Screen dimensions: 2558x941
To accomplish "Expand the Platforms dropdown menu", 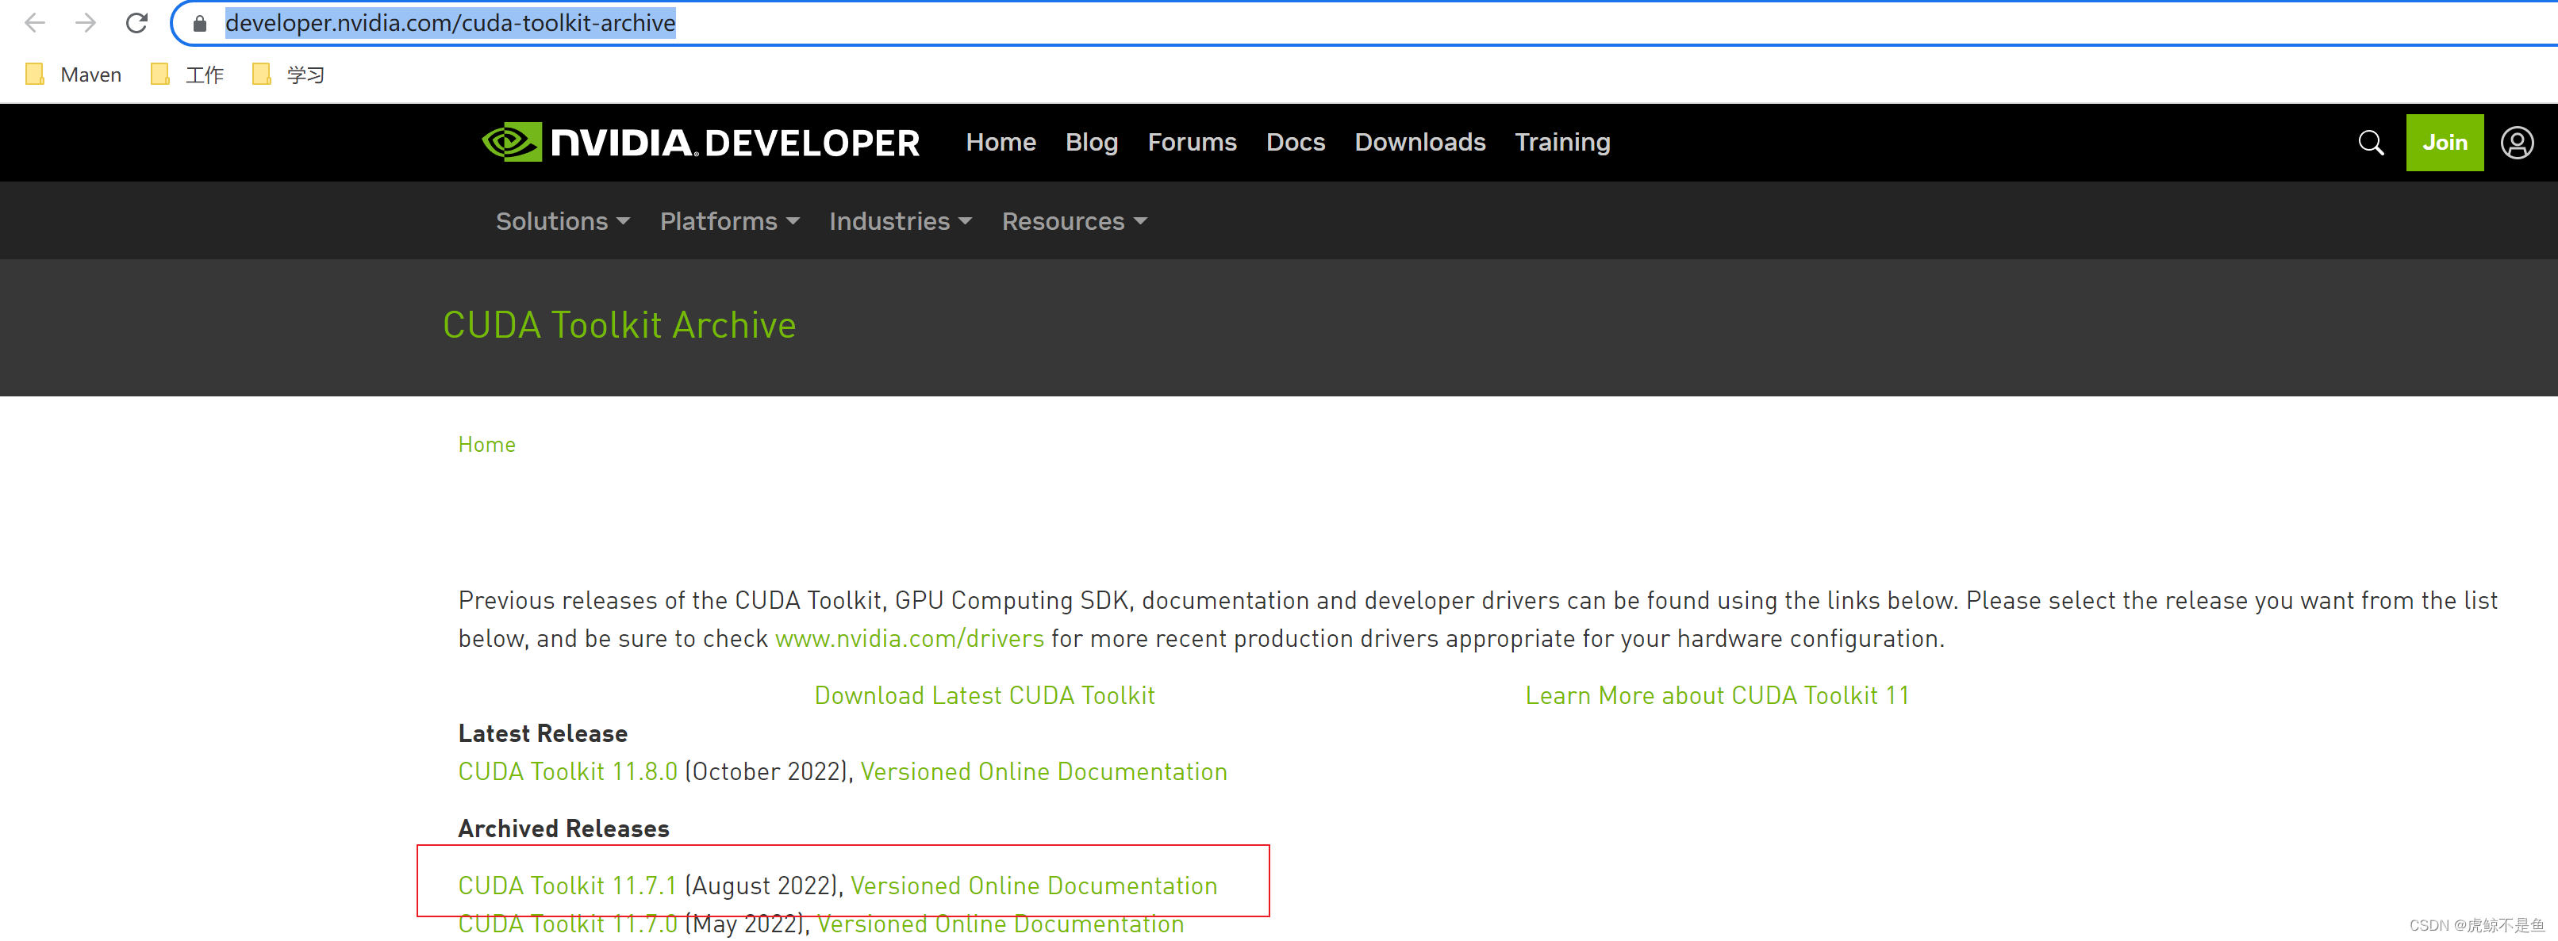I will 730,221.
